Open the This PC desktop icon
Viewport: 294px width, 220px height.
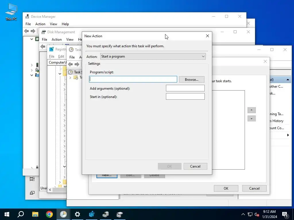[x=11, y=12]
